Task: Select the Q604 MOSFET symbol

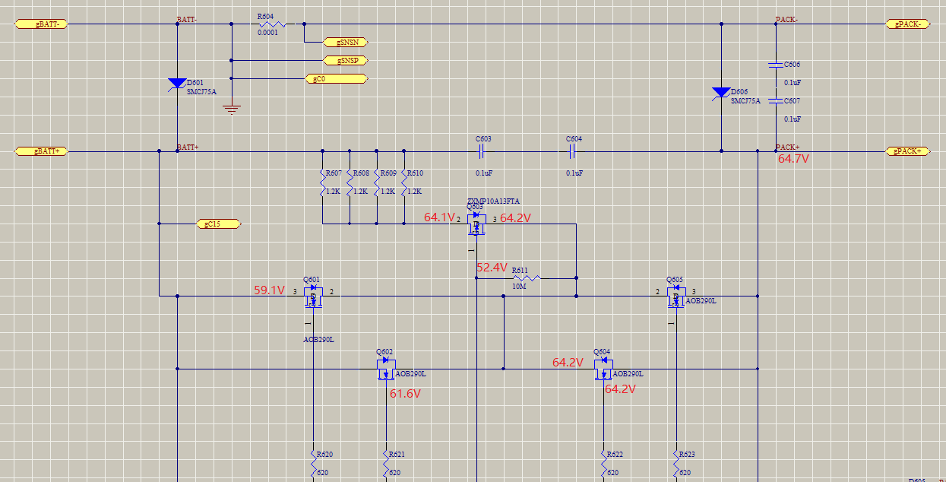Action: [x=604, y=368]
